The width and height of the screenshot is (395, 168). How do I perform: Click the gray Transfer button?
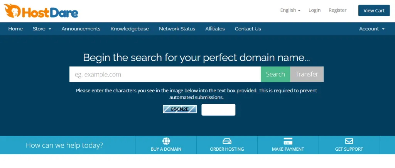tap(307, 74)
